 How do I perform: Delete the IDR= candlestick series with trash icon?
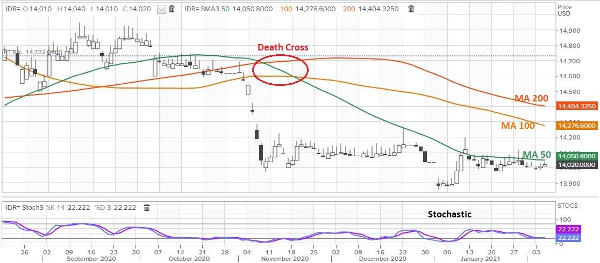pos(172,9)
